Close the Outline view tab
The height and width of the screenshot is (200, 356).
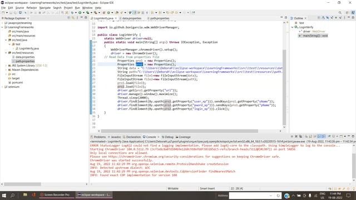pyautogui.click(x=305, y=18)
